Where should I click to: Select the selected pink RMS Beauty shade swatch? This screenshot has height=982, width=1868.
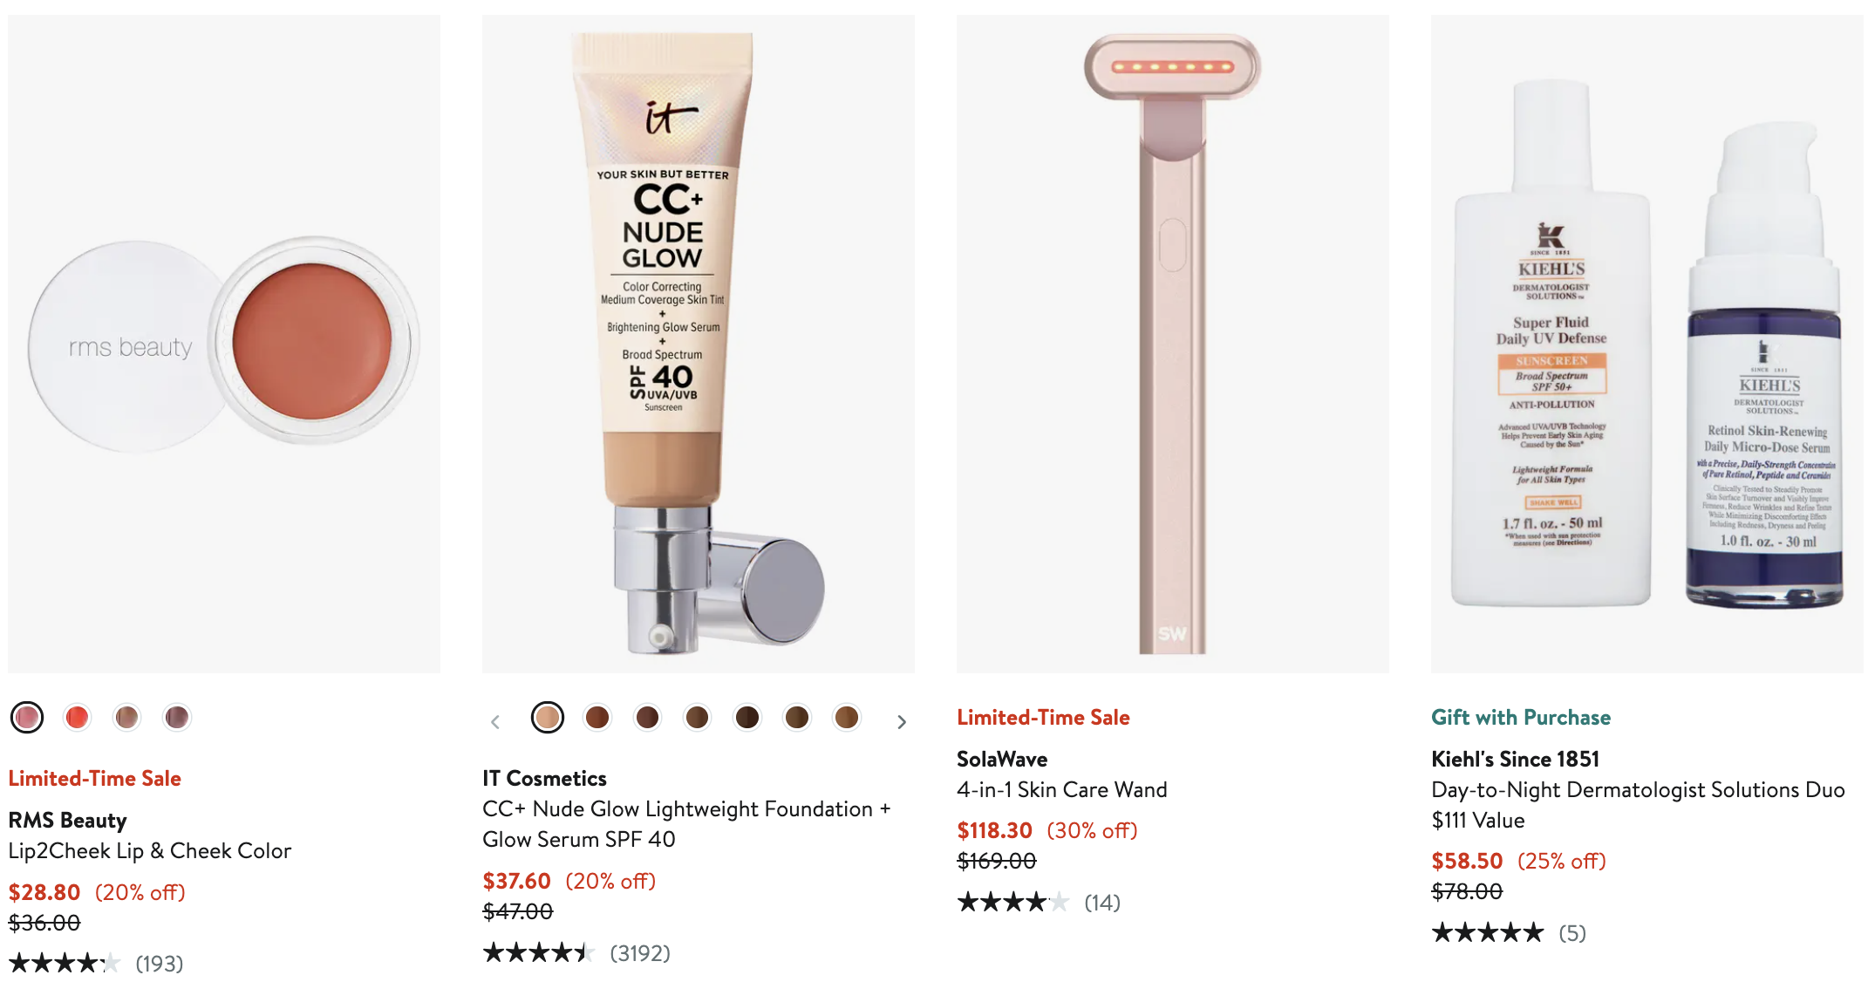[27, 718]
